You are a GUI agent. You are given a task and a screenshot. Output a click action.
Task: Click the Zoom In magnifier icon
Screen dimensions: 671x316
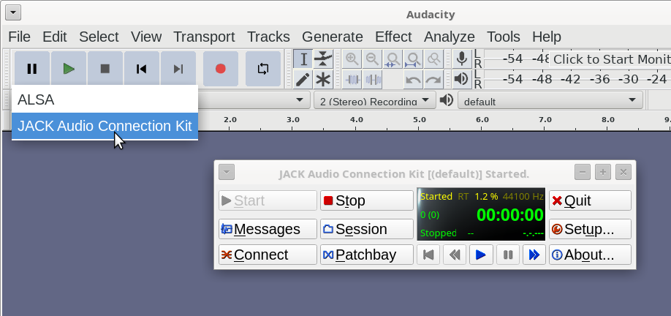(352, 59)
